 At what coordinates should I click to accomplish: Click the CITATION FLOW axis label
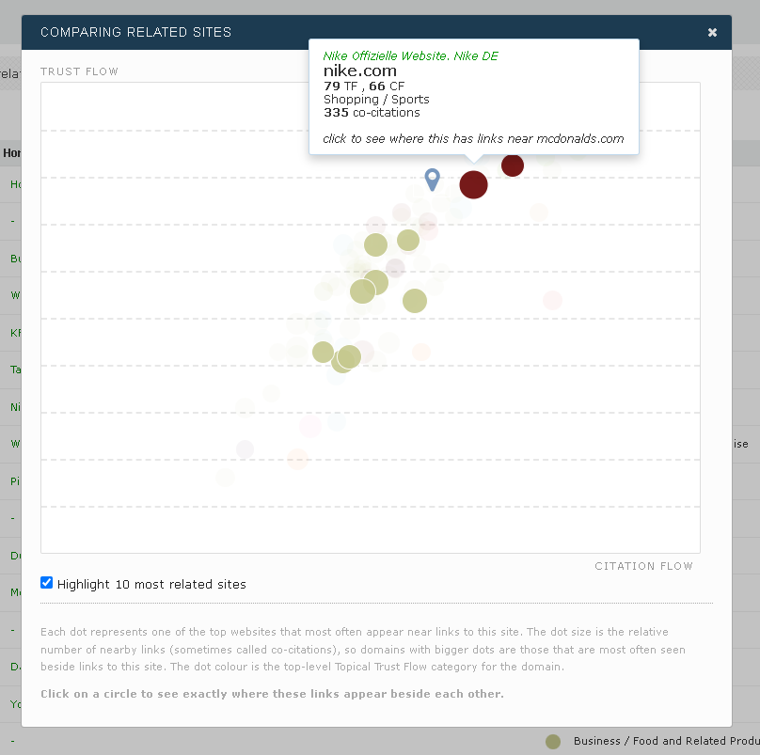[643, 565]
